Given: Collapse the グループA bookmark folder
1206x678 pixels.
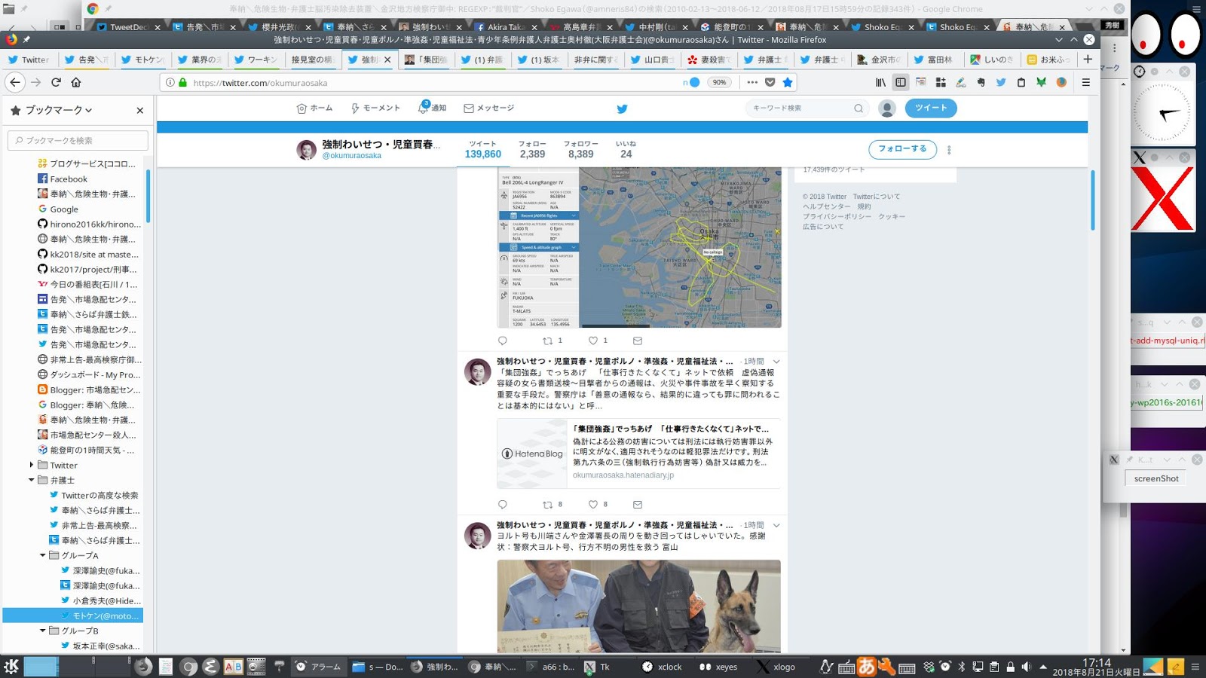Looking at the screenshot, I should pyautogui.click(x=42, y=555).
